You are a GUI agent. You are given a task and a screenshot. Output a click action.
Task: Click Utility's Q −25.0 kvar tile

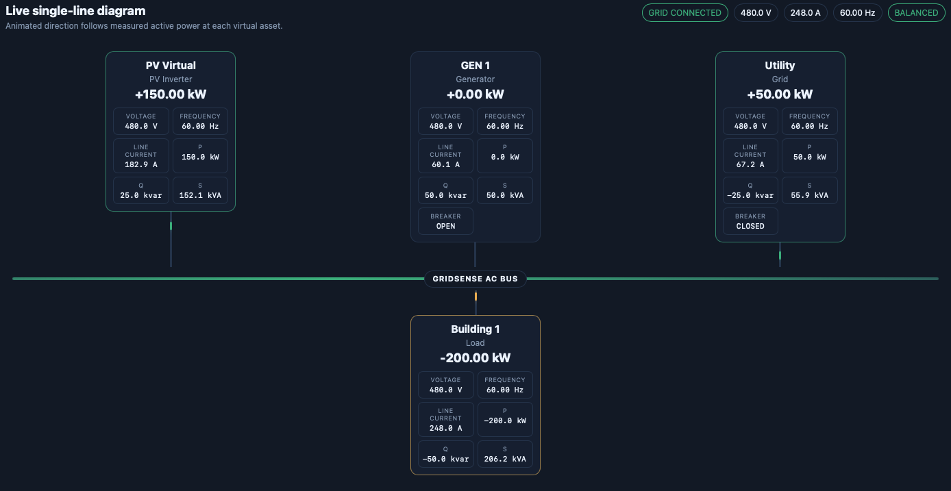pyautogui.click(x=751, y=190)
